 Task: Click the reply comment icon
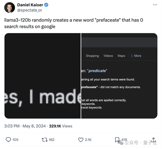pos(8,140)
